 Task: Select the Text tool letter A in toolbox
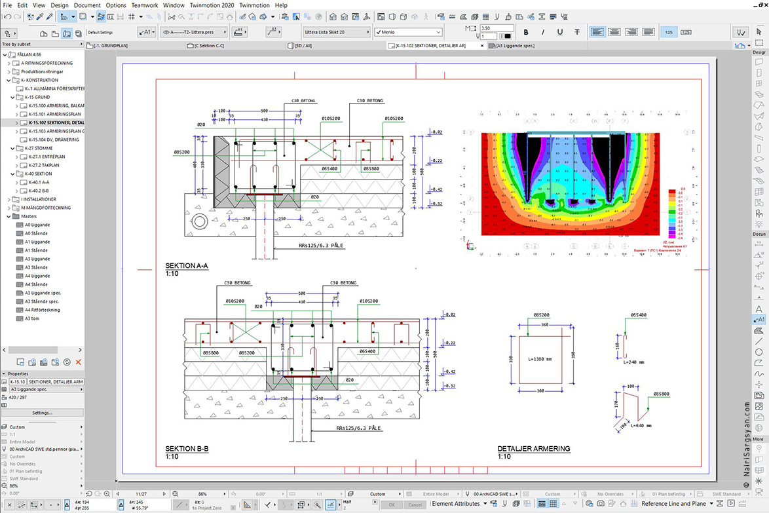(x=759, y=309)
